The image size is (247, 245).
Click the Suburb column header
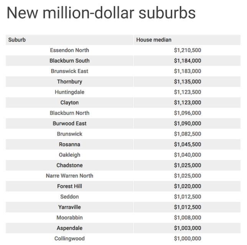pyautogui.click(x=17, y=40)
